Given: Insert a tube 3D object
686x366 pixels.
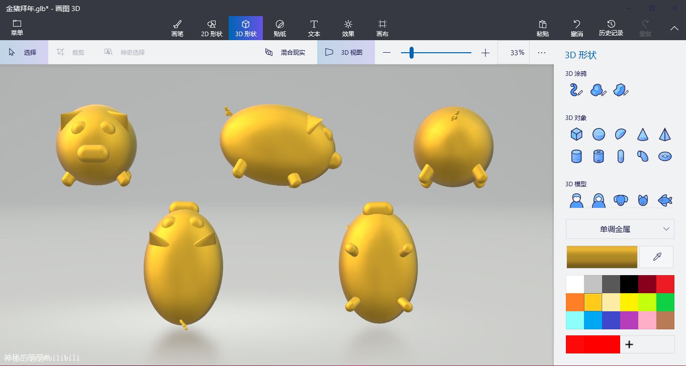Looking at the screenshot, I should point(599,156).
